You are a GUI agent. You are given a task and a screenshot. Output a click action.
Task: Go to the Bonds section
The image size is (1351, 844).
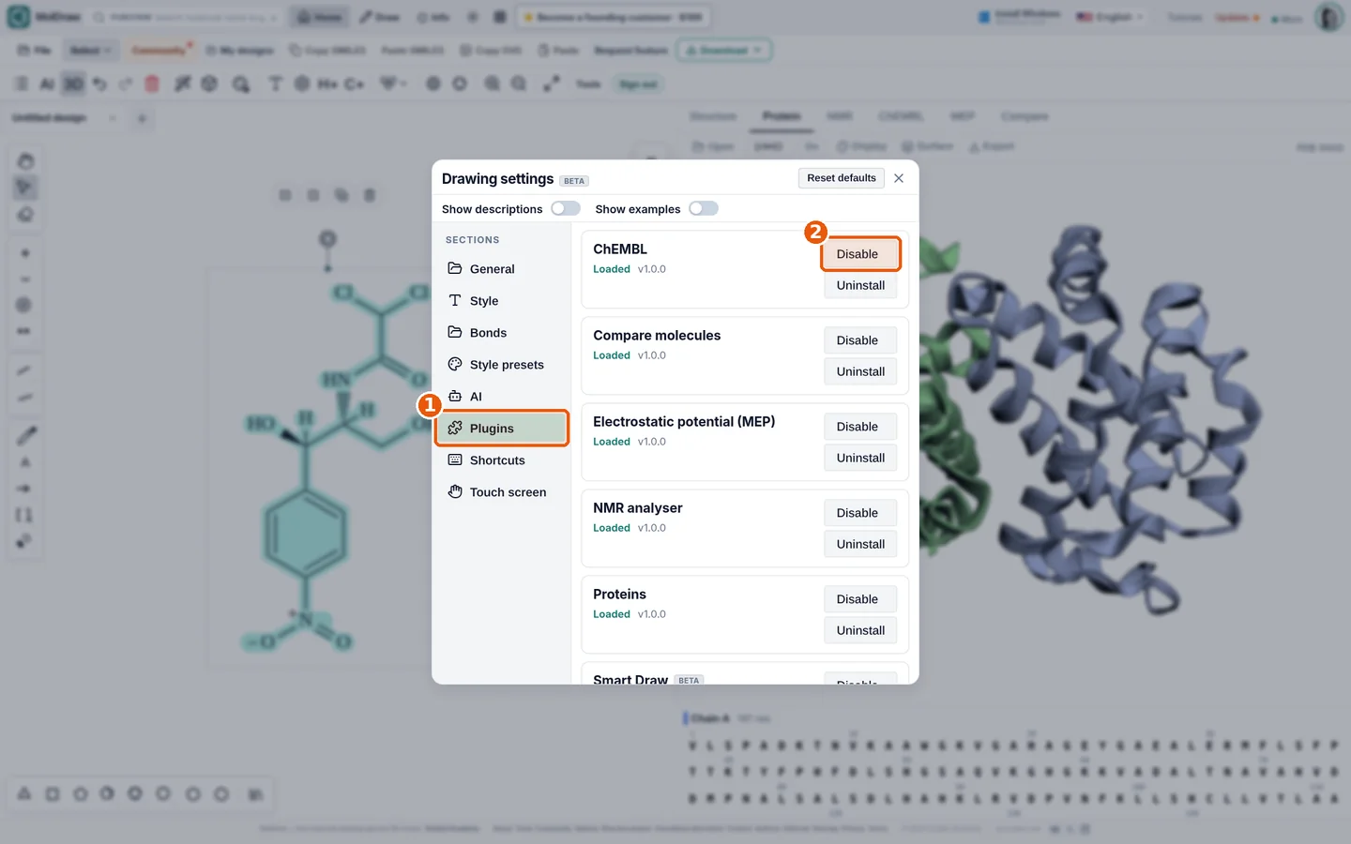pyautogui.click(x=502, y=333)
